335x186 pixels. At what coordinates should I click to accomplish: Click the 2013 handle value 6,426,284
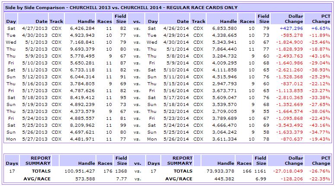(82, 29)
